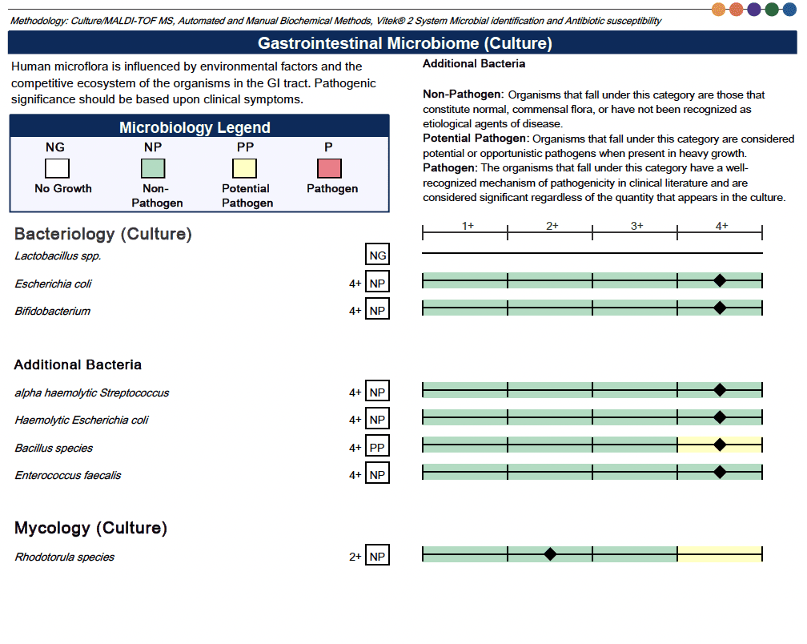The image size is (807, 644).
Task: Toggle the NG result box for Lactobacillus spp.
Action: (377, 253)
